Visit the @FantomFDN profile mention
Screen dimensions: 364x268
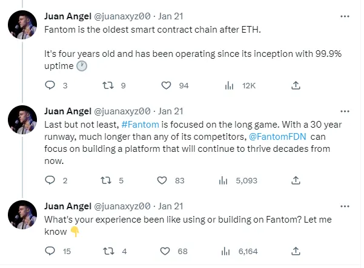coord(277,137)
